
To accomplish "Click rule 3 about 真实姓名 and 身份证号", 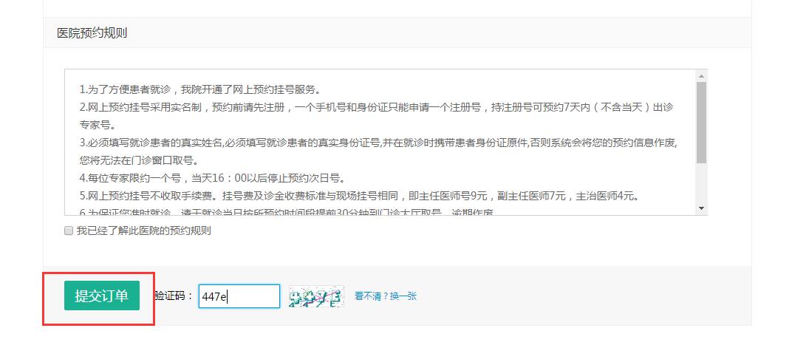I will click(378, 143).
